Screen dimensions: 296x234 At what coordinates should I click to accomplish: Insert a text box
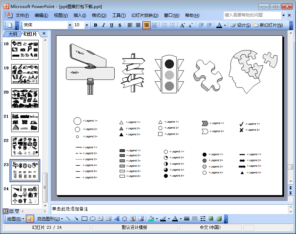tap(100, 219)
